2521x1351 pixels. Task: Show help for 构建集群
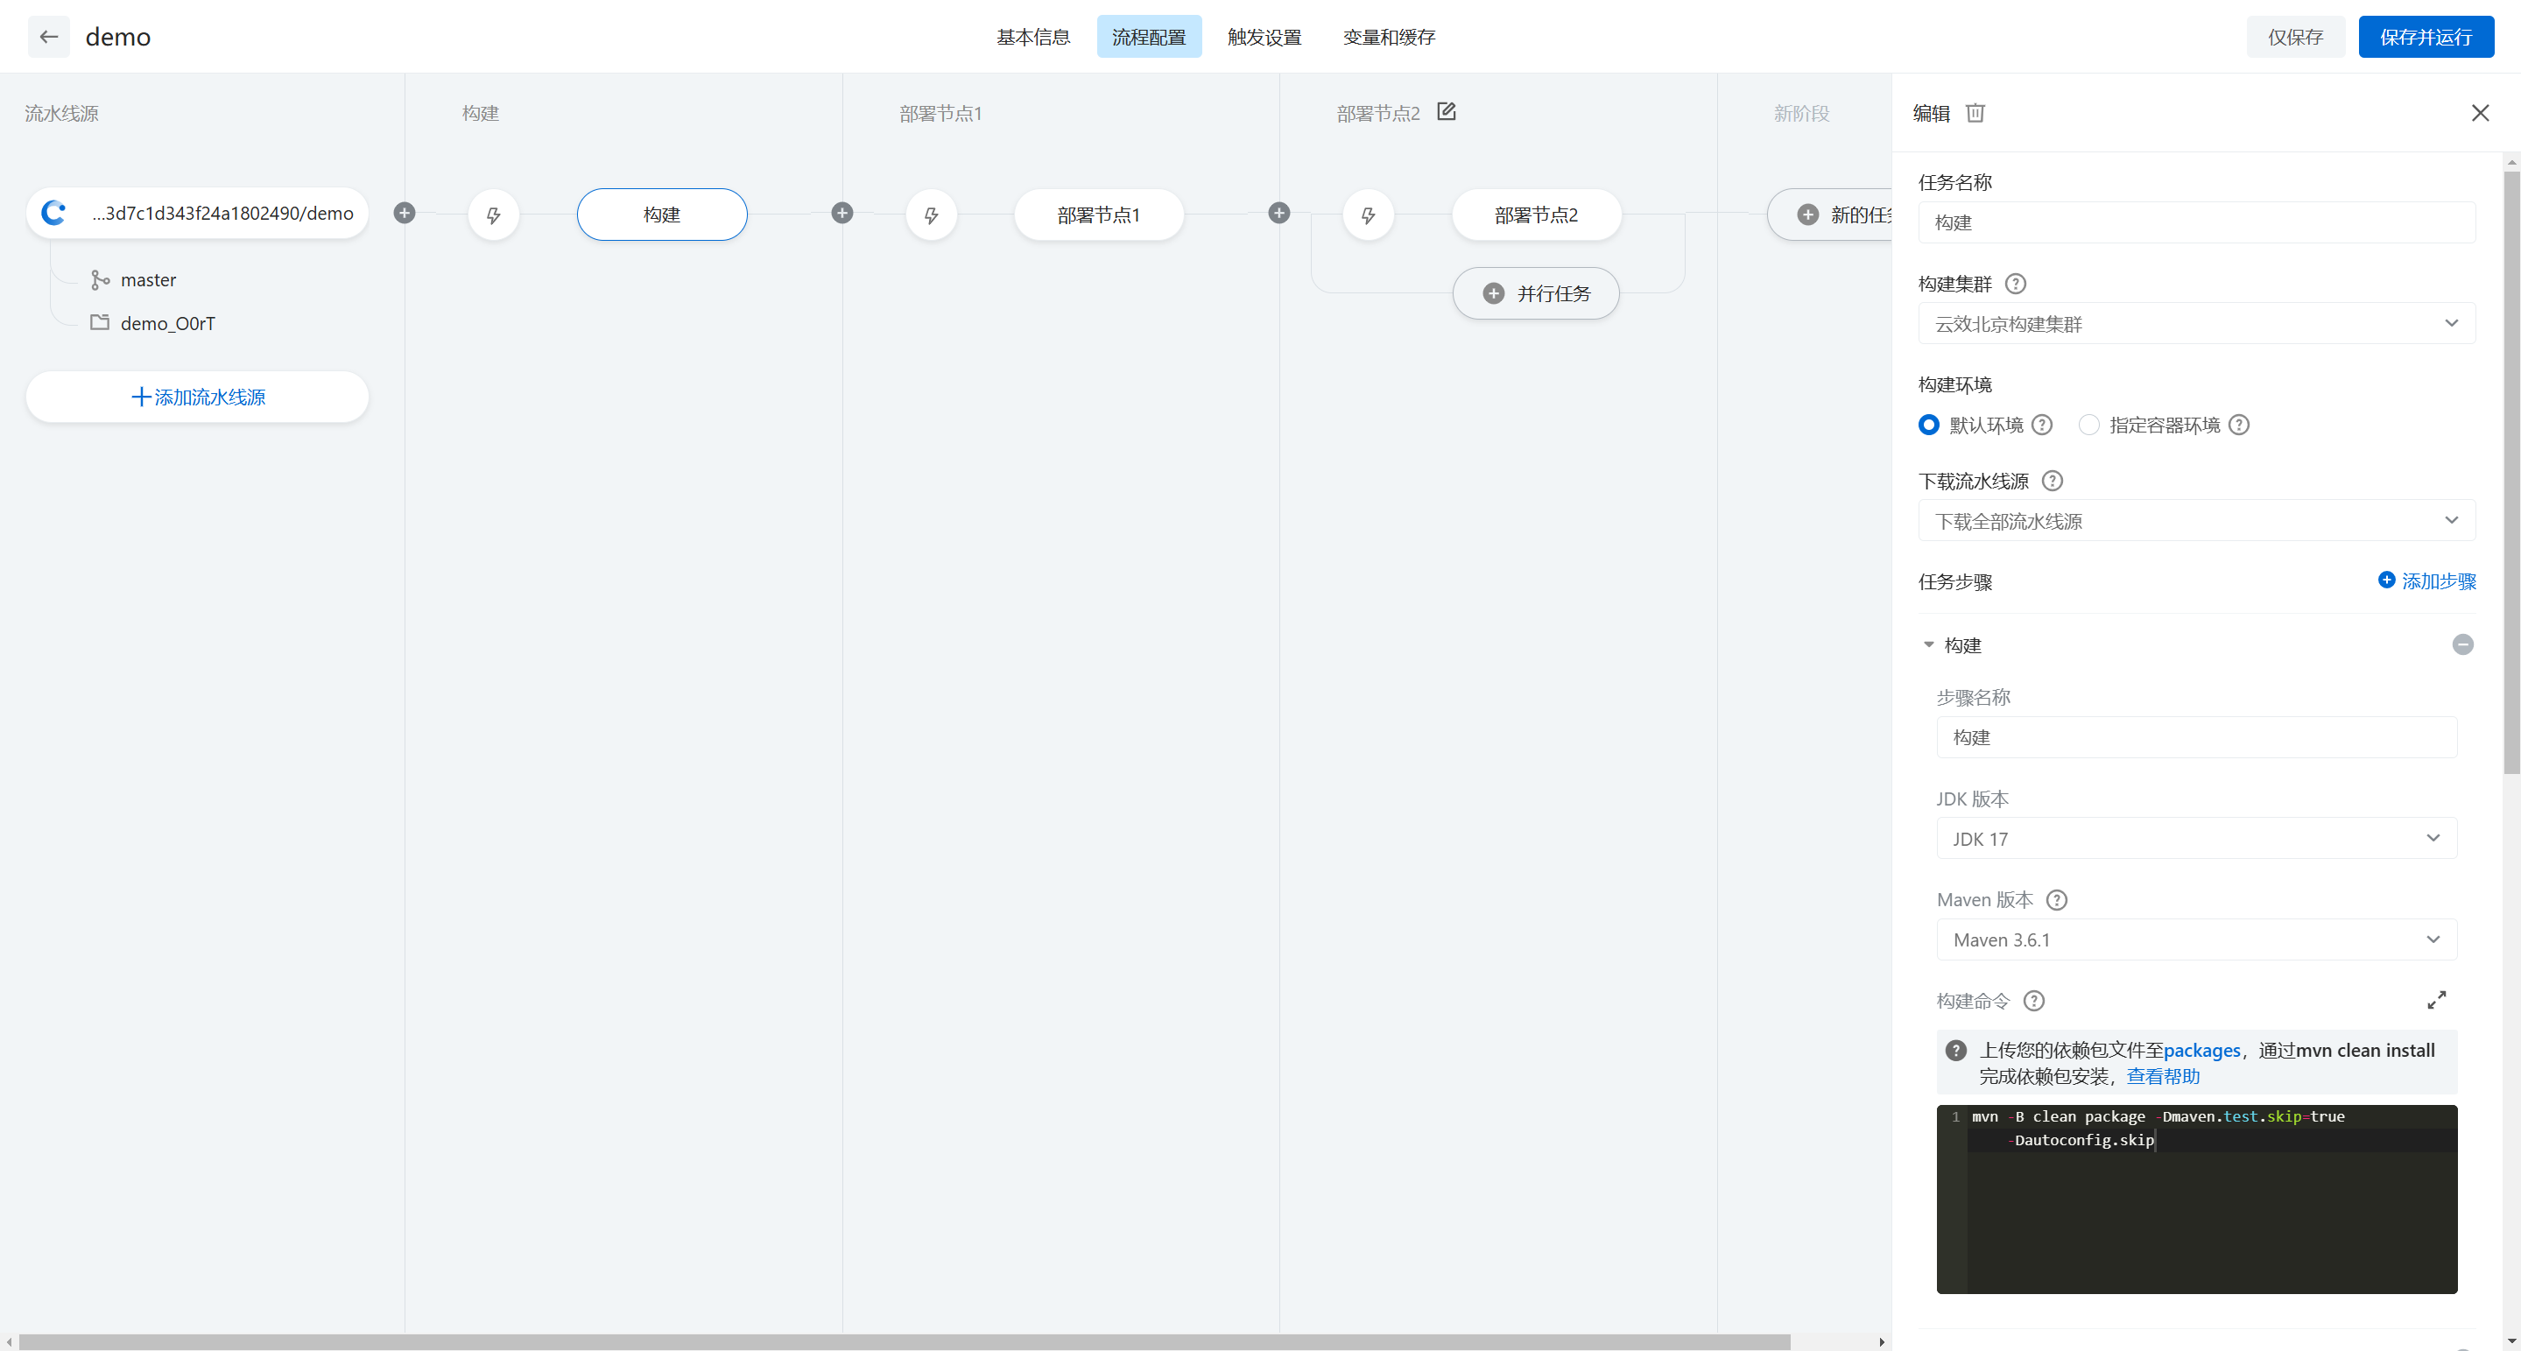tap(2015, 284)
